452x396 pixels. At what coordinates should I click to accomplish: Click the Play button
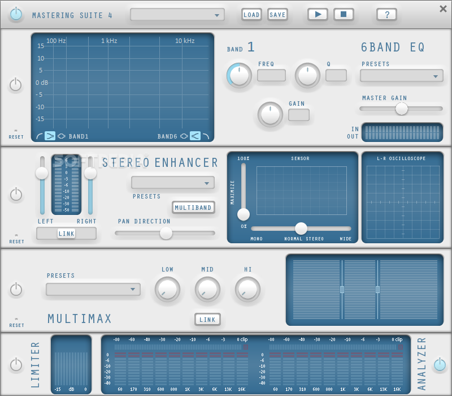[318, 14]
